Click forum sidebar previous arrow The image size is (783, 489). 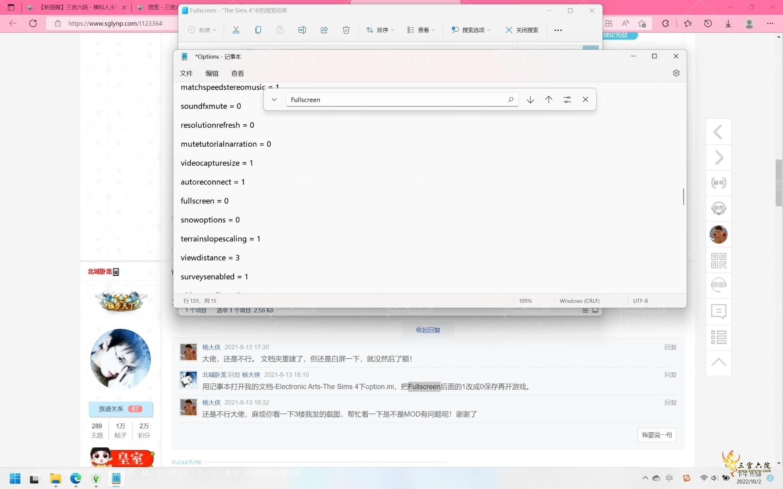719,132
